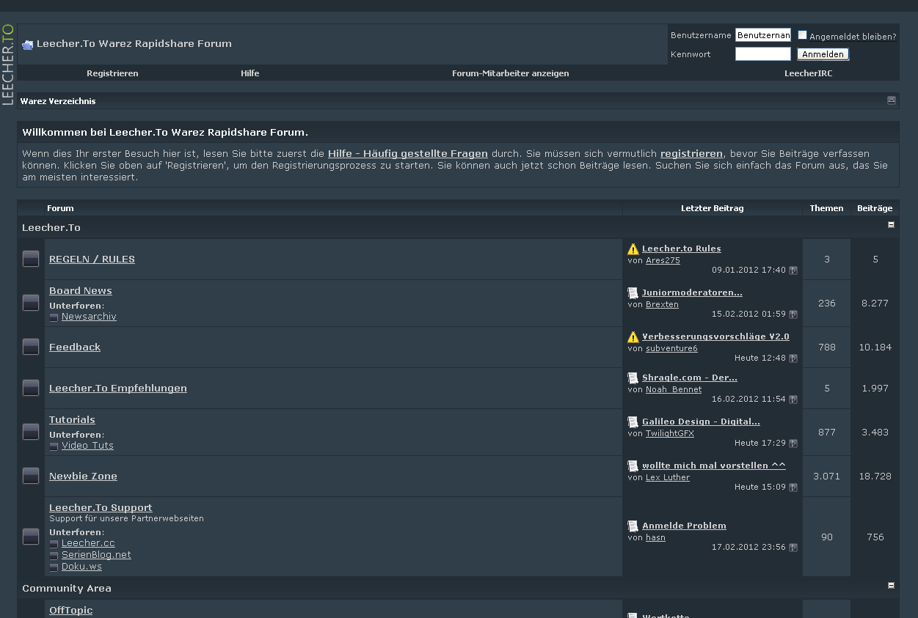
Task: Focus the Benutzername input field
Action: point(763,35)
